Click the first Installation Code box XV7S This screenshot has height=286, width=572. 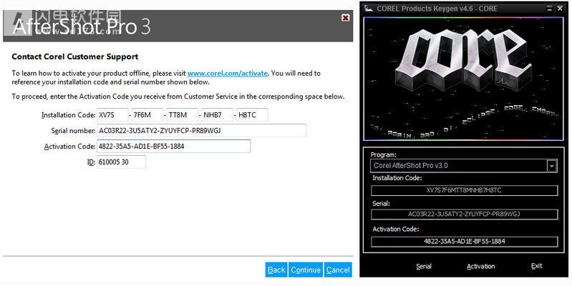click(x=112, y=115)
